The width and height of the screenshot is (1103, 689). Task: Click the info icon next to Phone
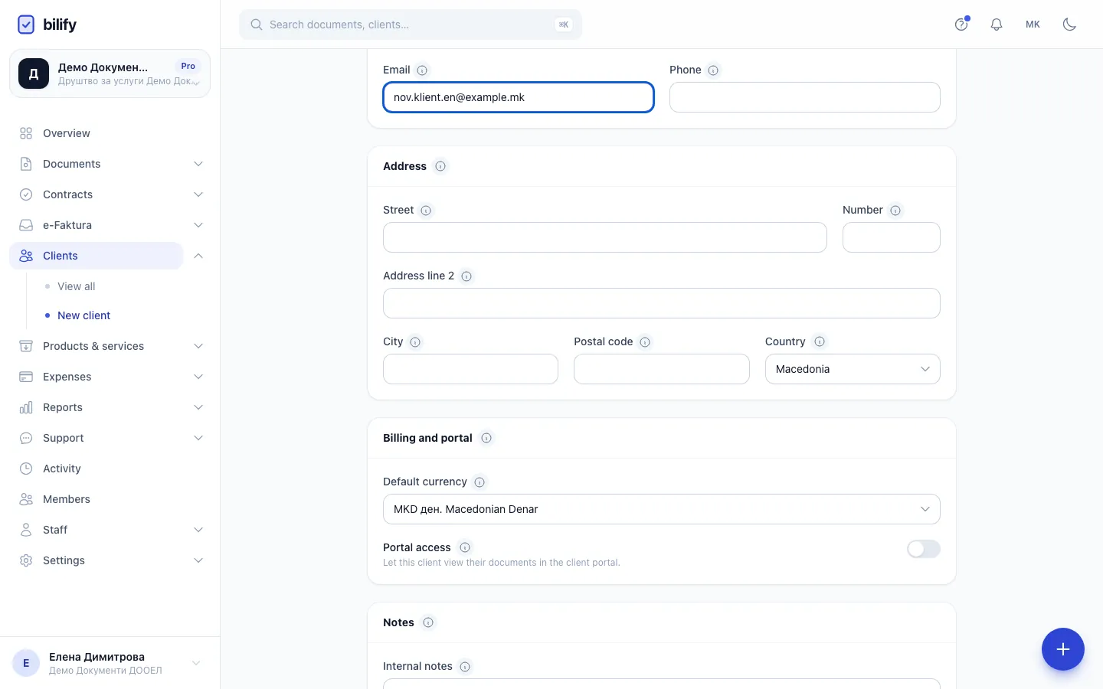713,70
